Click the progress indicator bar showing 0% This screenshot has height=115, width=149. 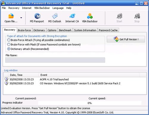pyautogui.click(x=90, y=103)
